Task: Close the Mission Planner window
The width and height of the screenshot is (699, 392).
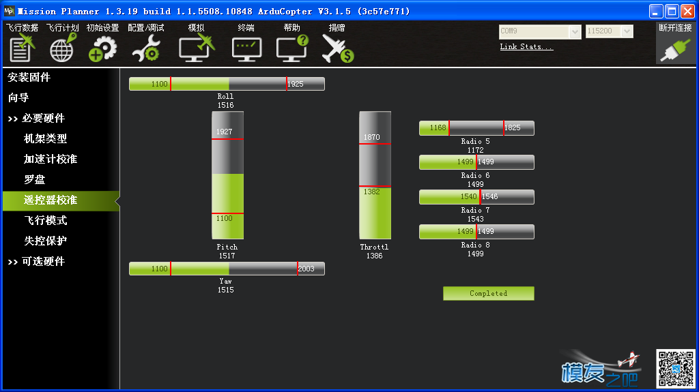Action: click(x=688, y=11)
